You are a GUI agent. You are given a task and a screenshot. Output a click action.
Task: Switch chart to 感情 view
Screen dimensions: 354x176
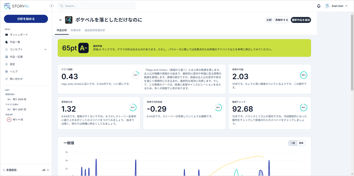(x=301, y=143)
